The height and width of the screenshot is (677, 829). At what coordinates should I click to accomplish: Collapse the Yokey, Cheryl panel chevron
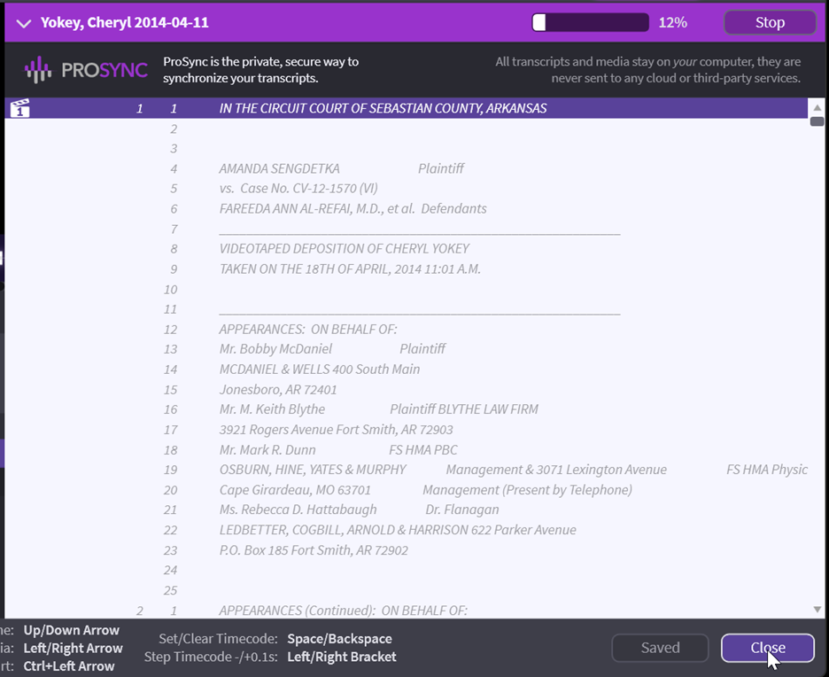[23, 23]
